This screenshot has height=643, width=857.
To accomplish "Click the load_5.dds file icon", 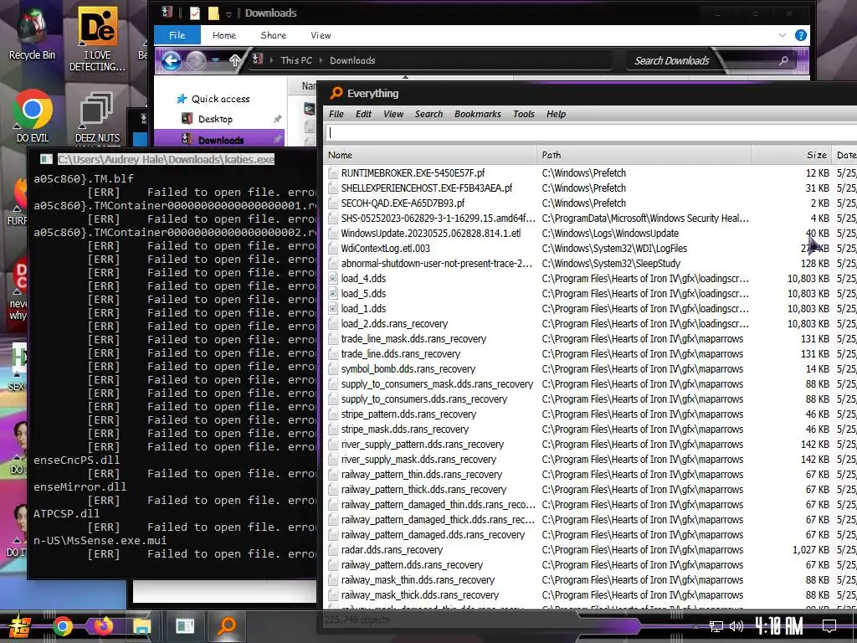I will coord(333,294).
